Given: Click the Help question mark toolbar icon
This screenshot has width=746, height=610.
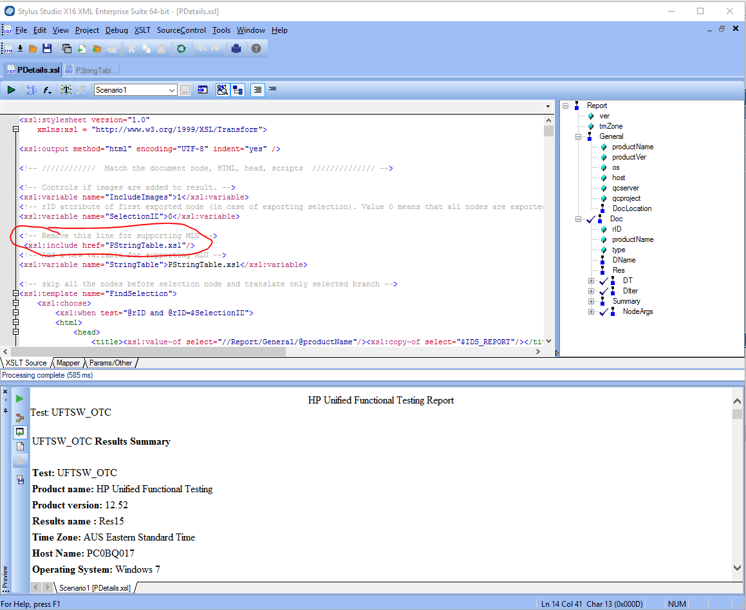Looking at the screenshot, I should coord(256,49).
